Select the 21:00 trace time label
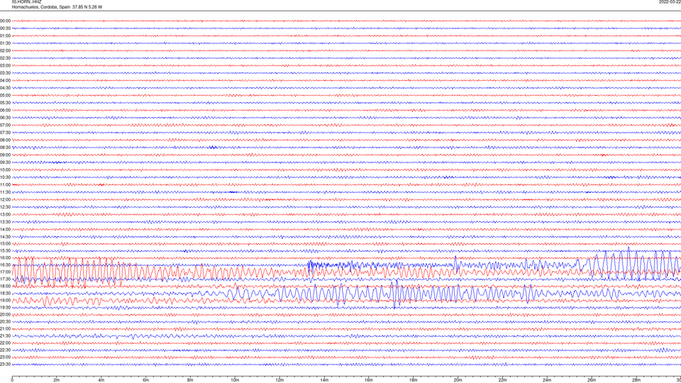 coord(5,328)
